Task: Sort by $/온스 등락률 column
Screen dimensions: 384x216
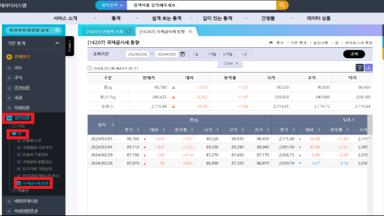Action: 347,130
